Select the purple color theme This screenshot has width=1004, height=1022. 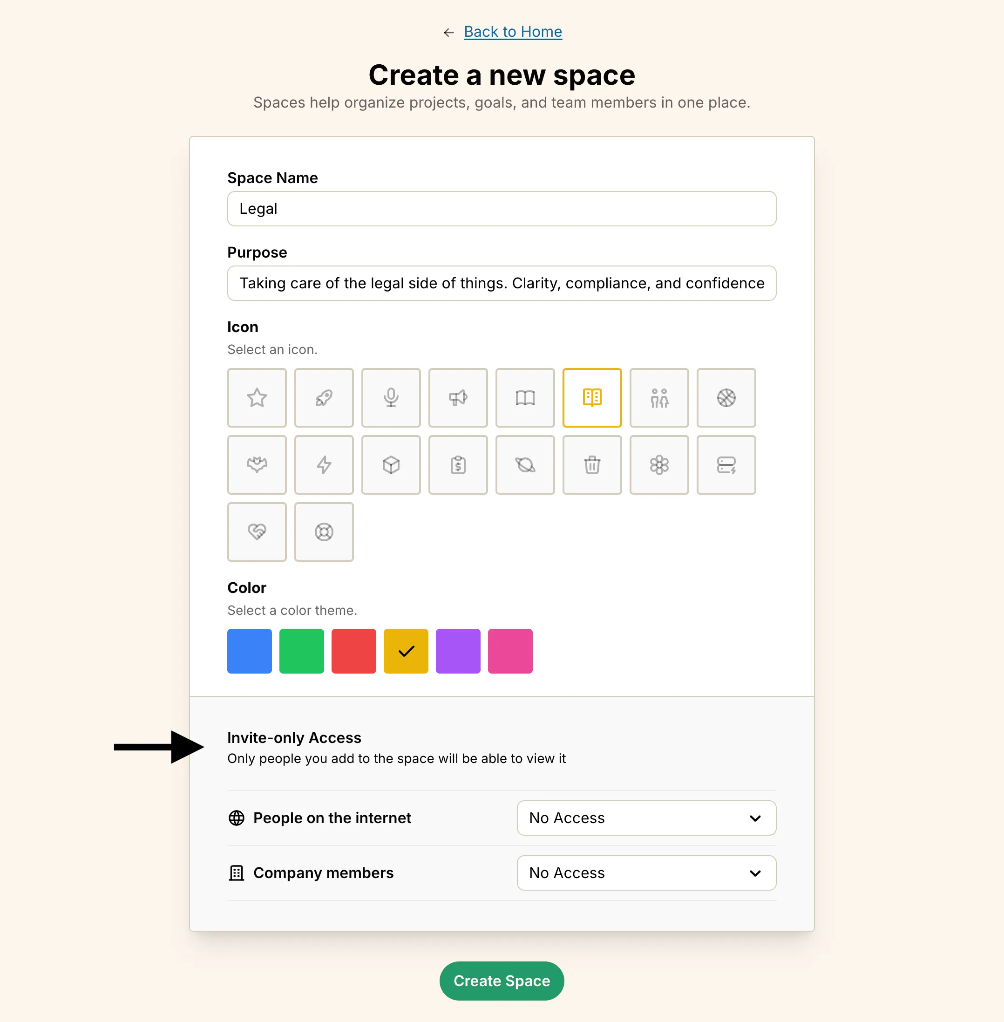coord(456,650)
